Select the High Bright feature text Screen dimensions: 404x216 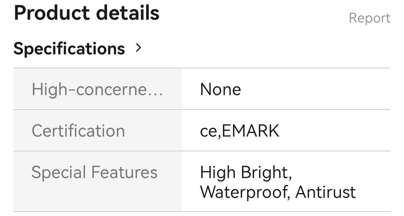245,173
